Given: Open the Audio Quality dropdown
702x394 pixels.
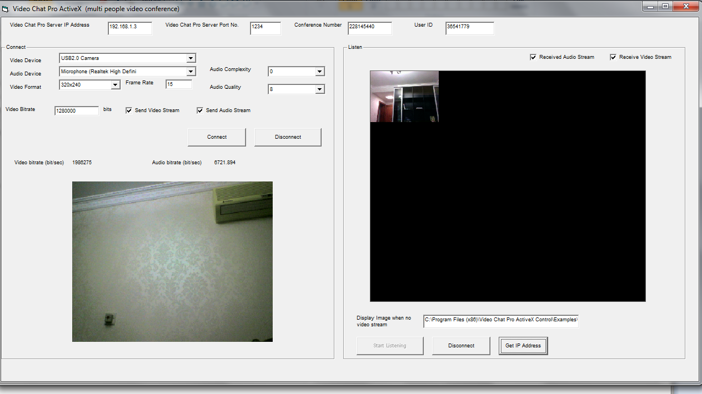Looking at the screenshot, I should pos(319,89).
